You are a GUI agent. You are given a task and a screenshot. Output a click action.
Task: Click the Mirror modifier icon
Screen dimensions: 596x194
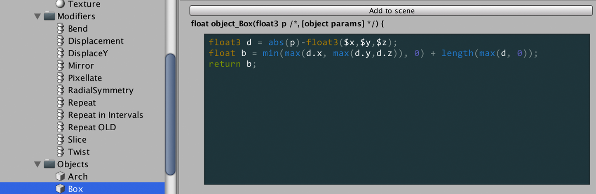click(61, 66)
